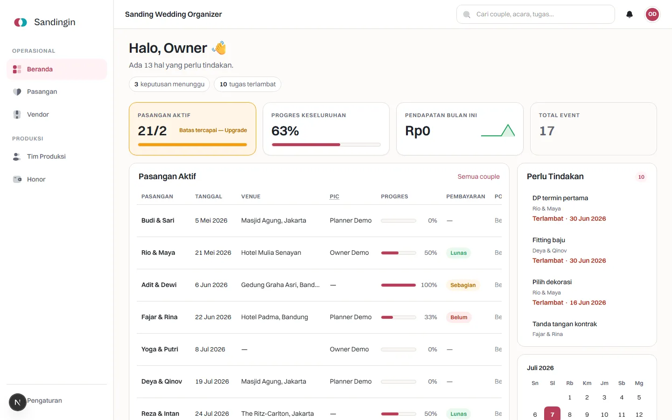Open the Budi & Sari row
Image resolution: width=672 pixels, height=420 pixels.
(x=319, y=221)
